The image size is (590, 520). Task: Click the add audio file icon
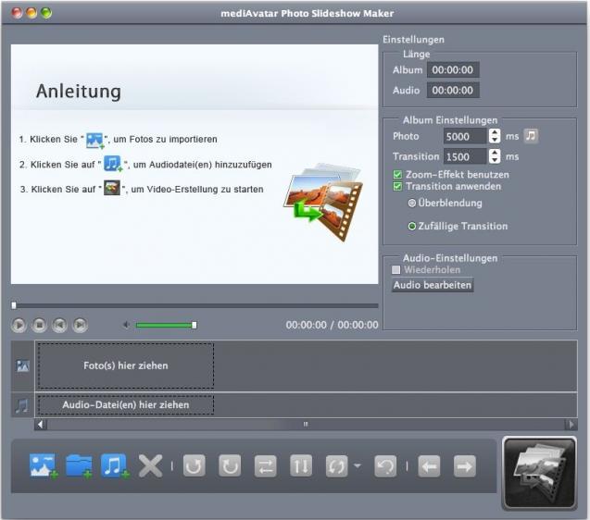pos(115,465)
